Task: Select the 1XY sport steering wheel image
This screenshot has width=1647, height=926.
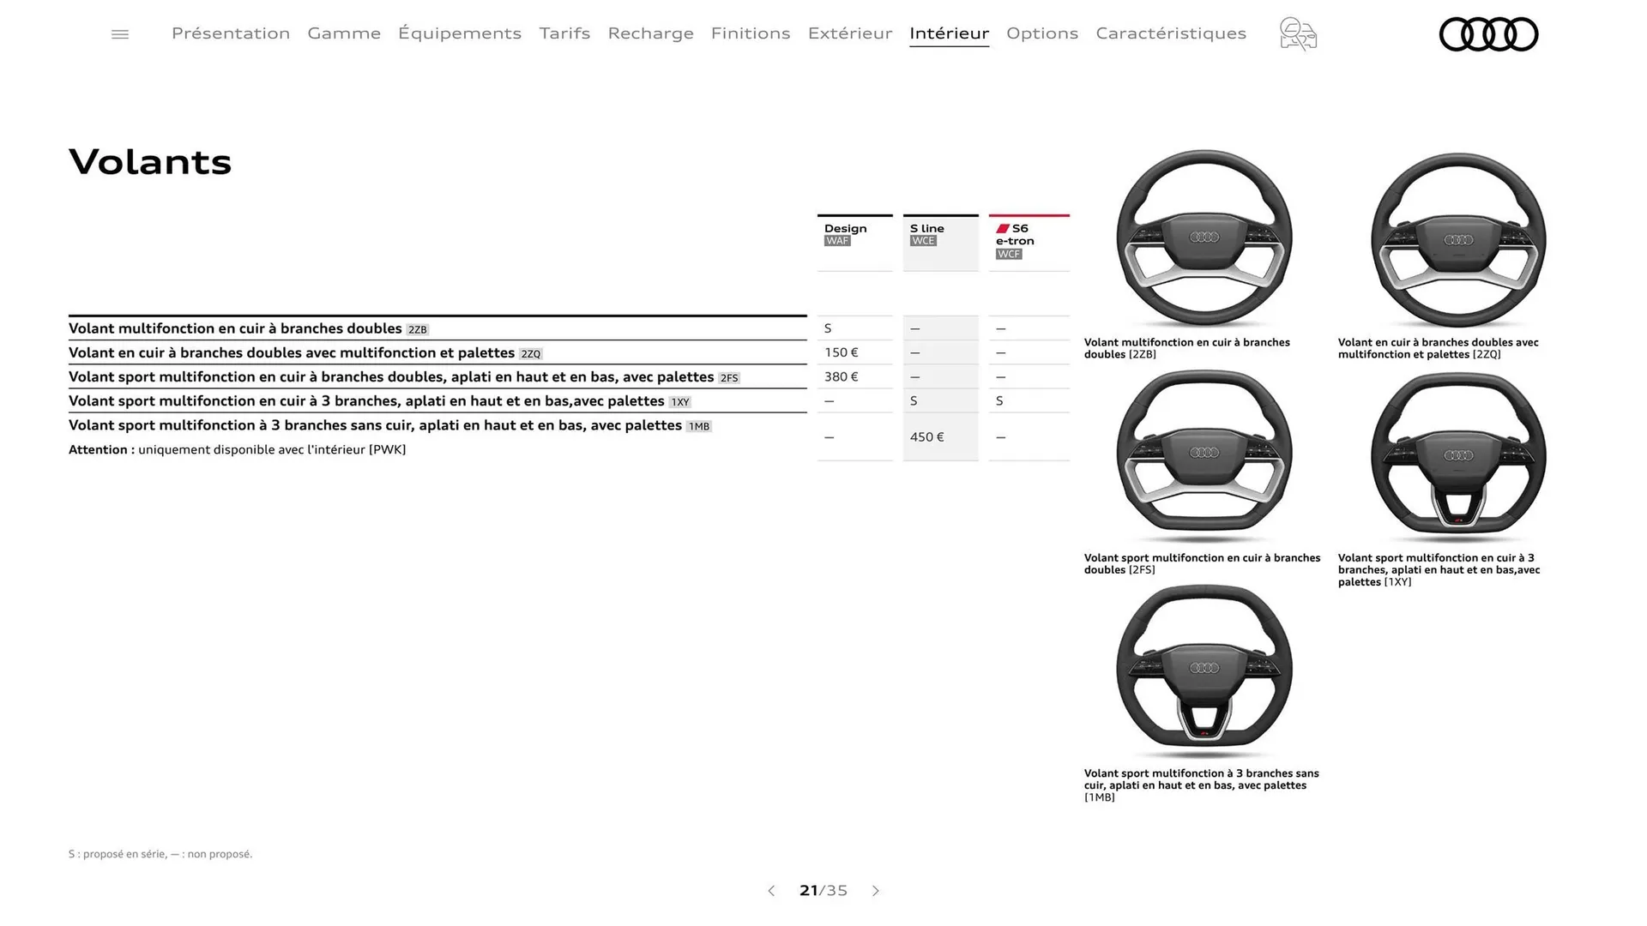Action: 1458,456
